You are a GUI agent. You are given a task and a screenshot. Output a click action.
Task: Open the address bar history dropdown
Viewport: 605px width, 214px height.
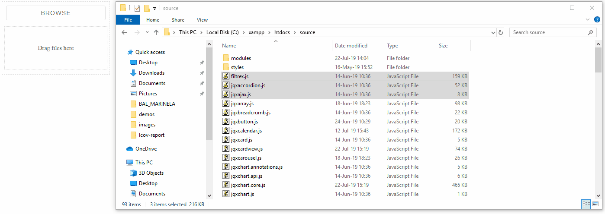(x=493, y=32)
